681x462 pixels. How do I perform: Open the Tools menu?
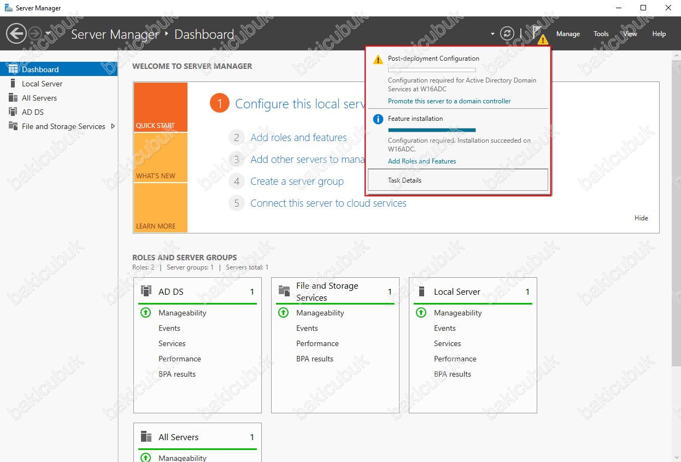point(601,34)
